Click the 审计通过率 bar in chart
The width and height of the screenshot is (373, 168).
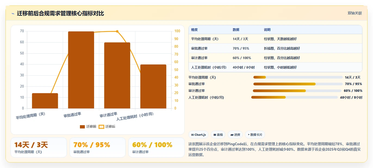117,75
